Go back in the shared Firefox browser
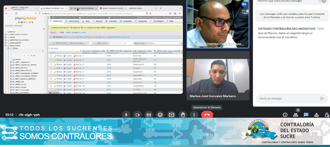 6,13
